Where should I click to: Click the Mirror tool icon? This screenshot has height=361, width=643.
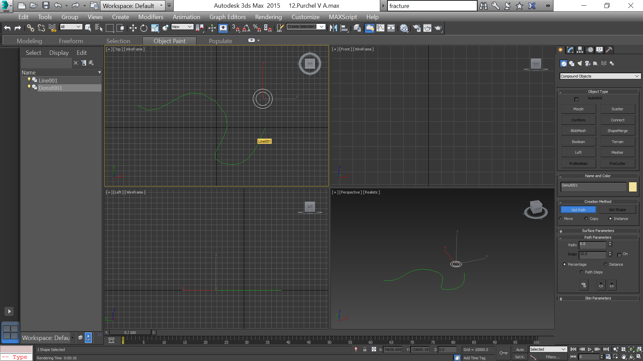[x=333, y=28]
